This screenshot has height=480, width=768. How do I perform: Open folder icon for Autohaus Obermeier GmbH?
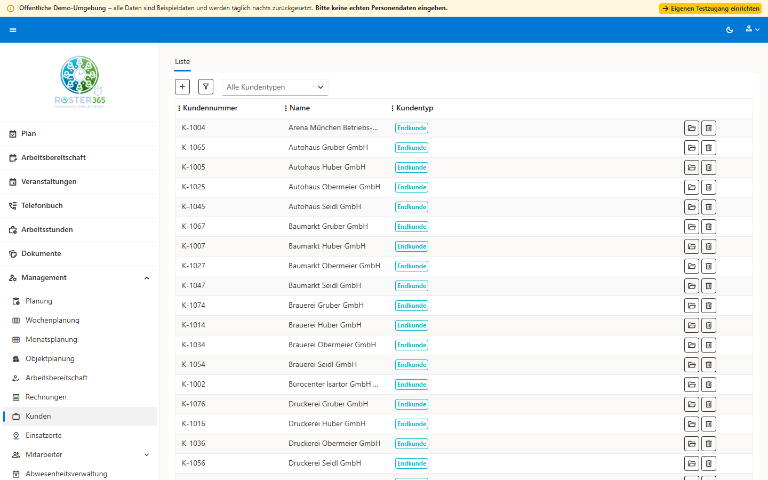click(x=692, y=187)
